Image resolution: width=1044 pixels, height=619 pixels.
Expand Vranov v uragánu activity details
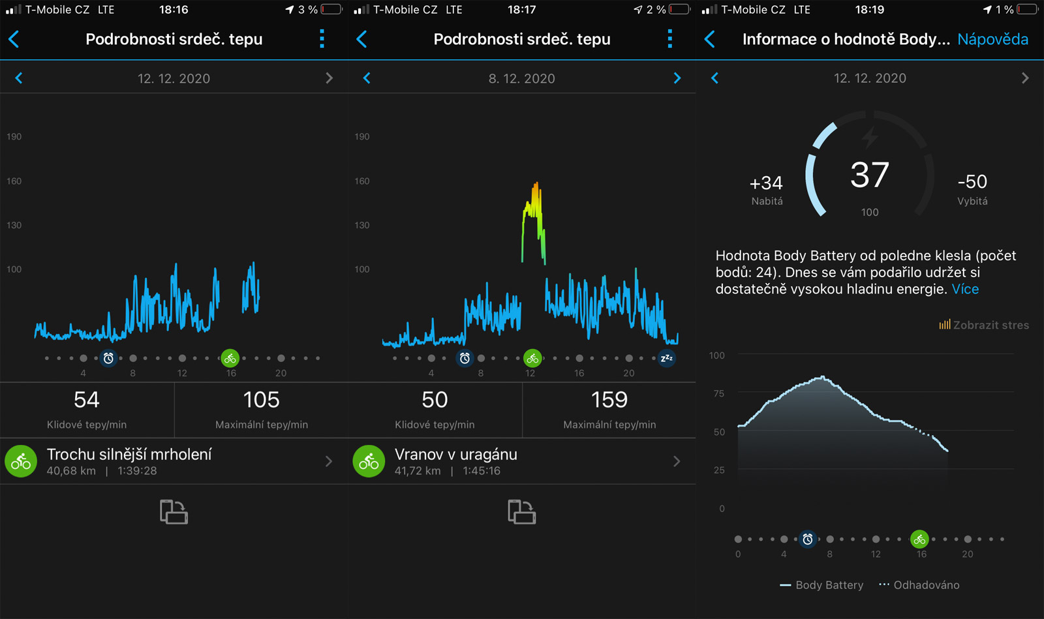(522, 462)
